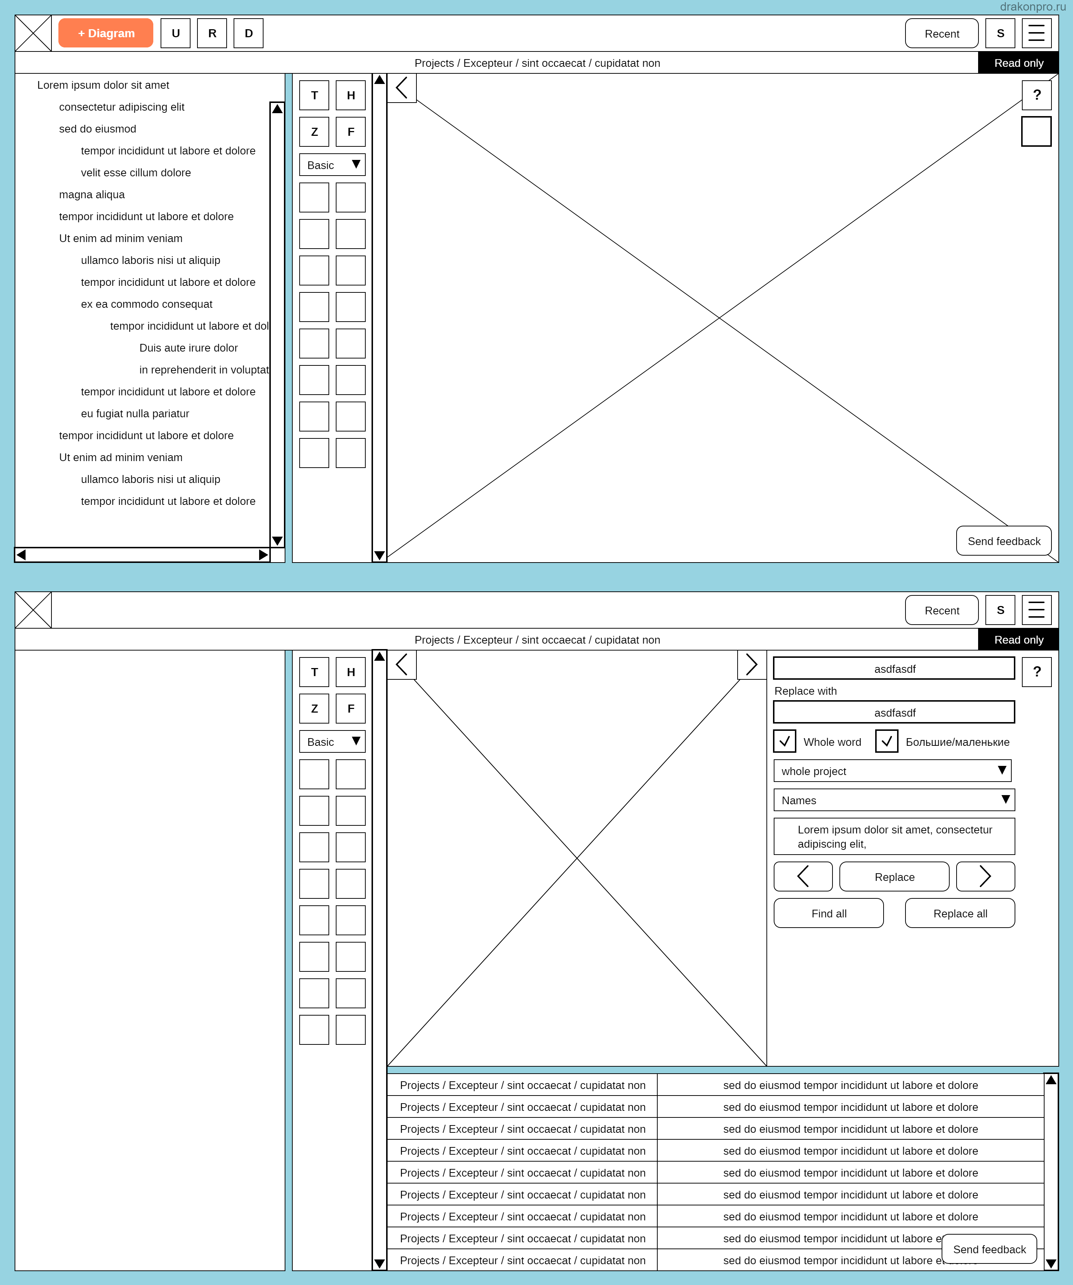Click the U toolbar button

[176, 33]
